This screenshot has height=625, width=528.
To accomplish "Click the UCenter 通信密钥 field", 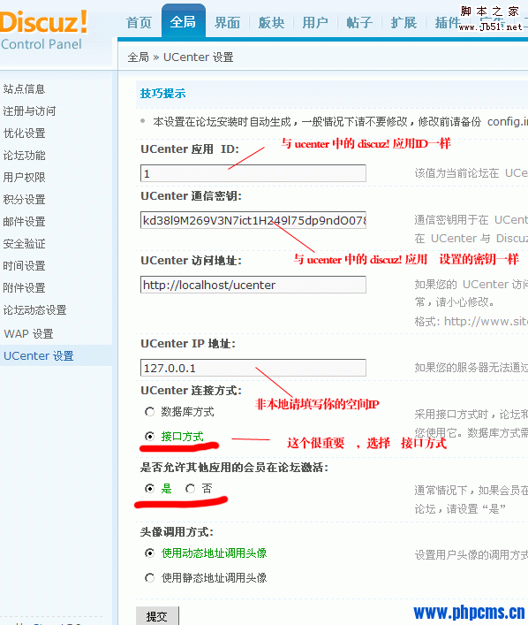I will (253, 220).
